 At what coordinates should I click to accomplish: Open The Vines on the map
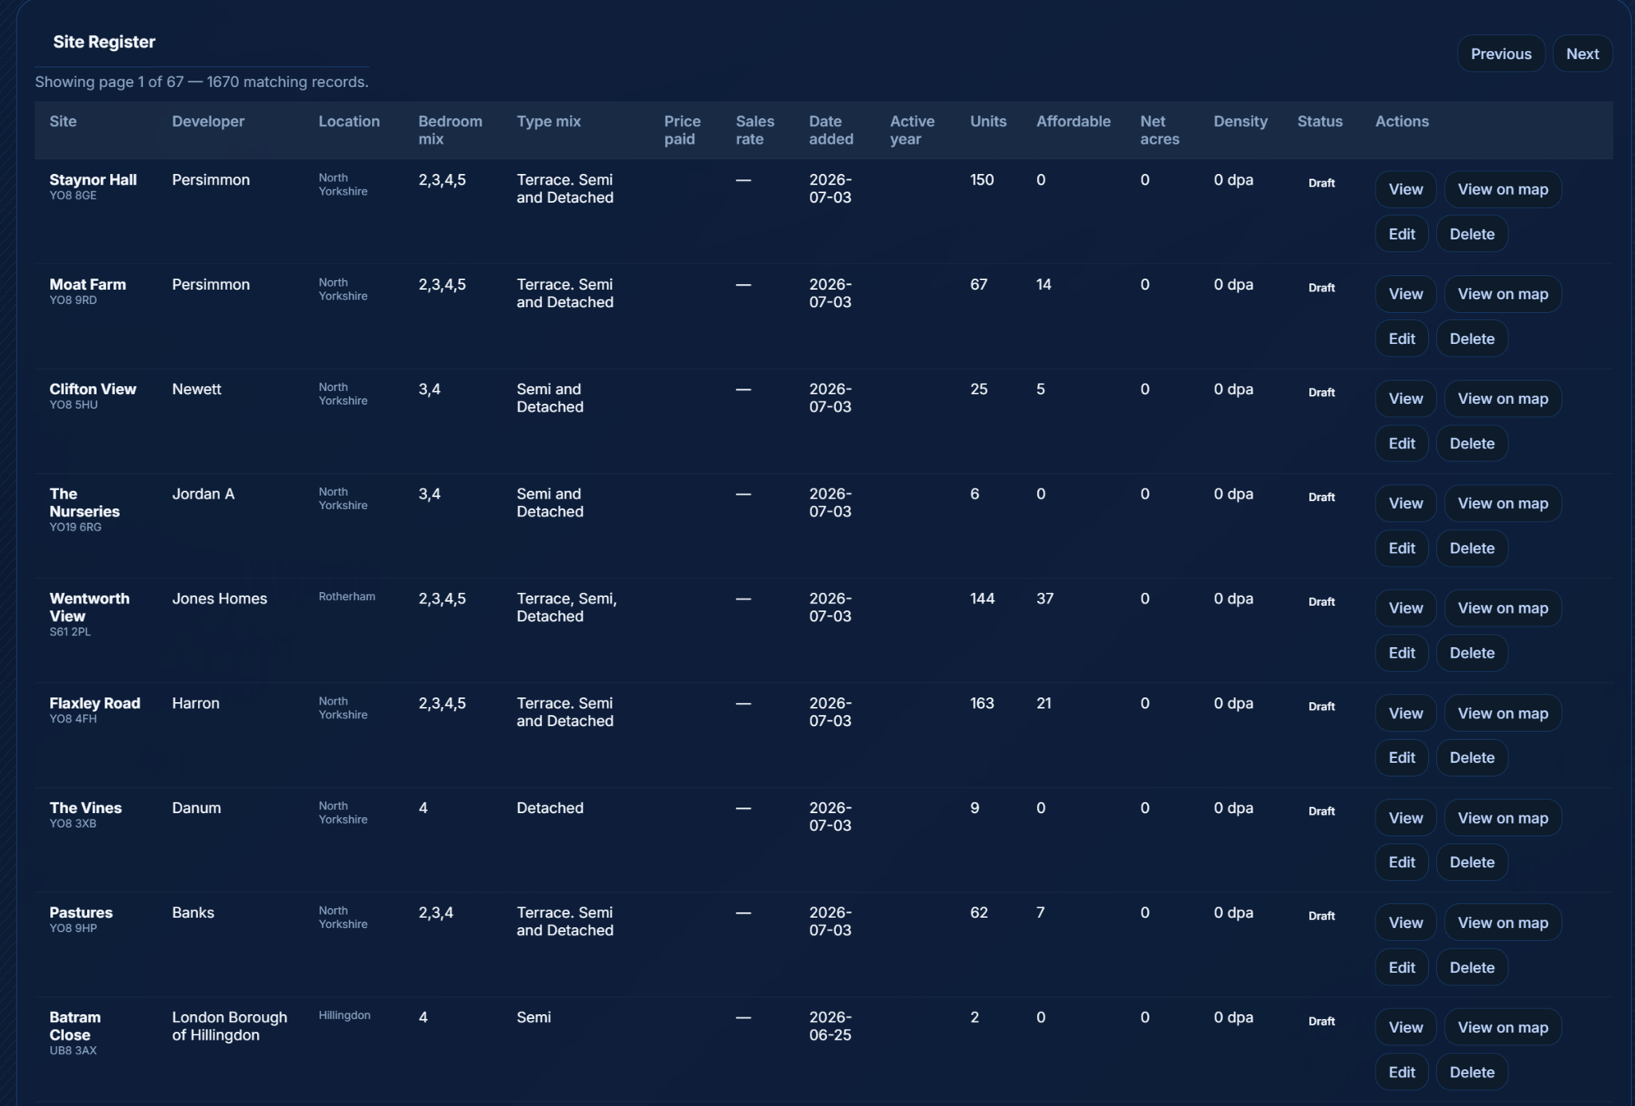[x=1502, y=817]
